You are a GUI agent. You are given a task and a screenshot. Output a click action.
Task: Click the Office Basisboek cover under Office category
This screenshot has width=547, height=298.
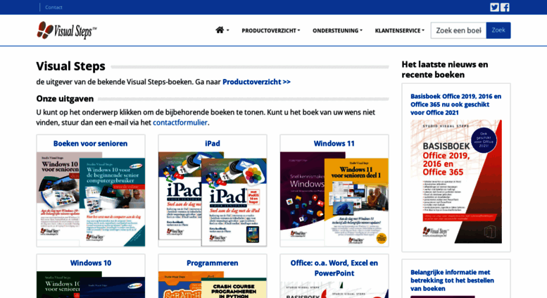tap(334, 290)
